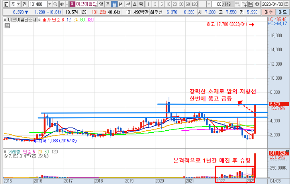Click the 전 button beside stock code
This screenshot has width=290, height=184.
tap(24, 4)
